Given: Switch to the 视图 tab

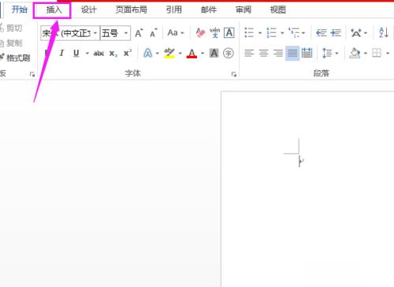Looking at the screenshot, I should [278, 10].
